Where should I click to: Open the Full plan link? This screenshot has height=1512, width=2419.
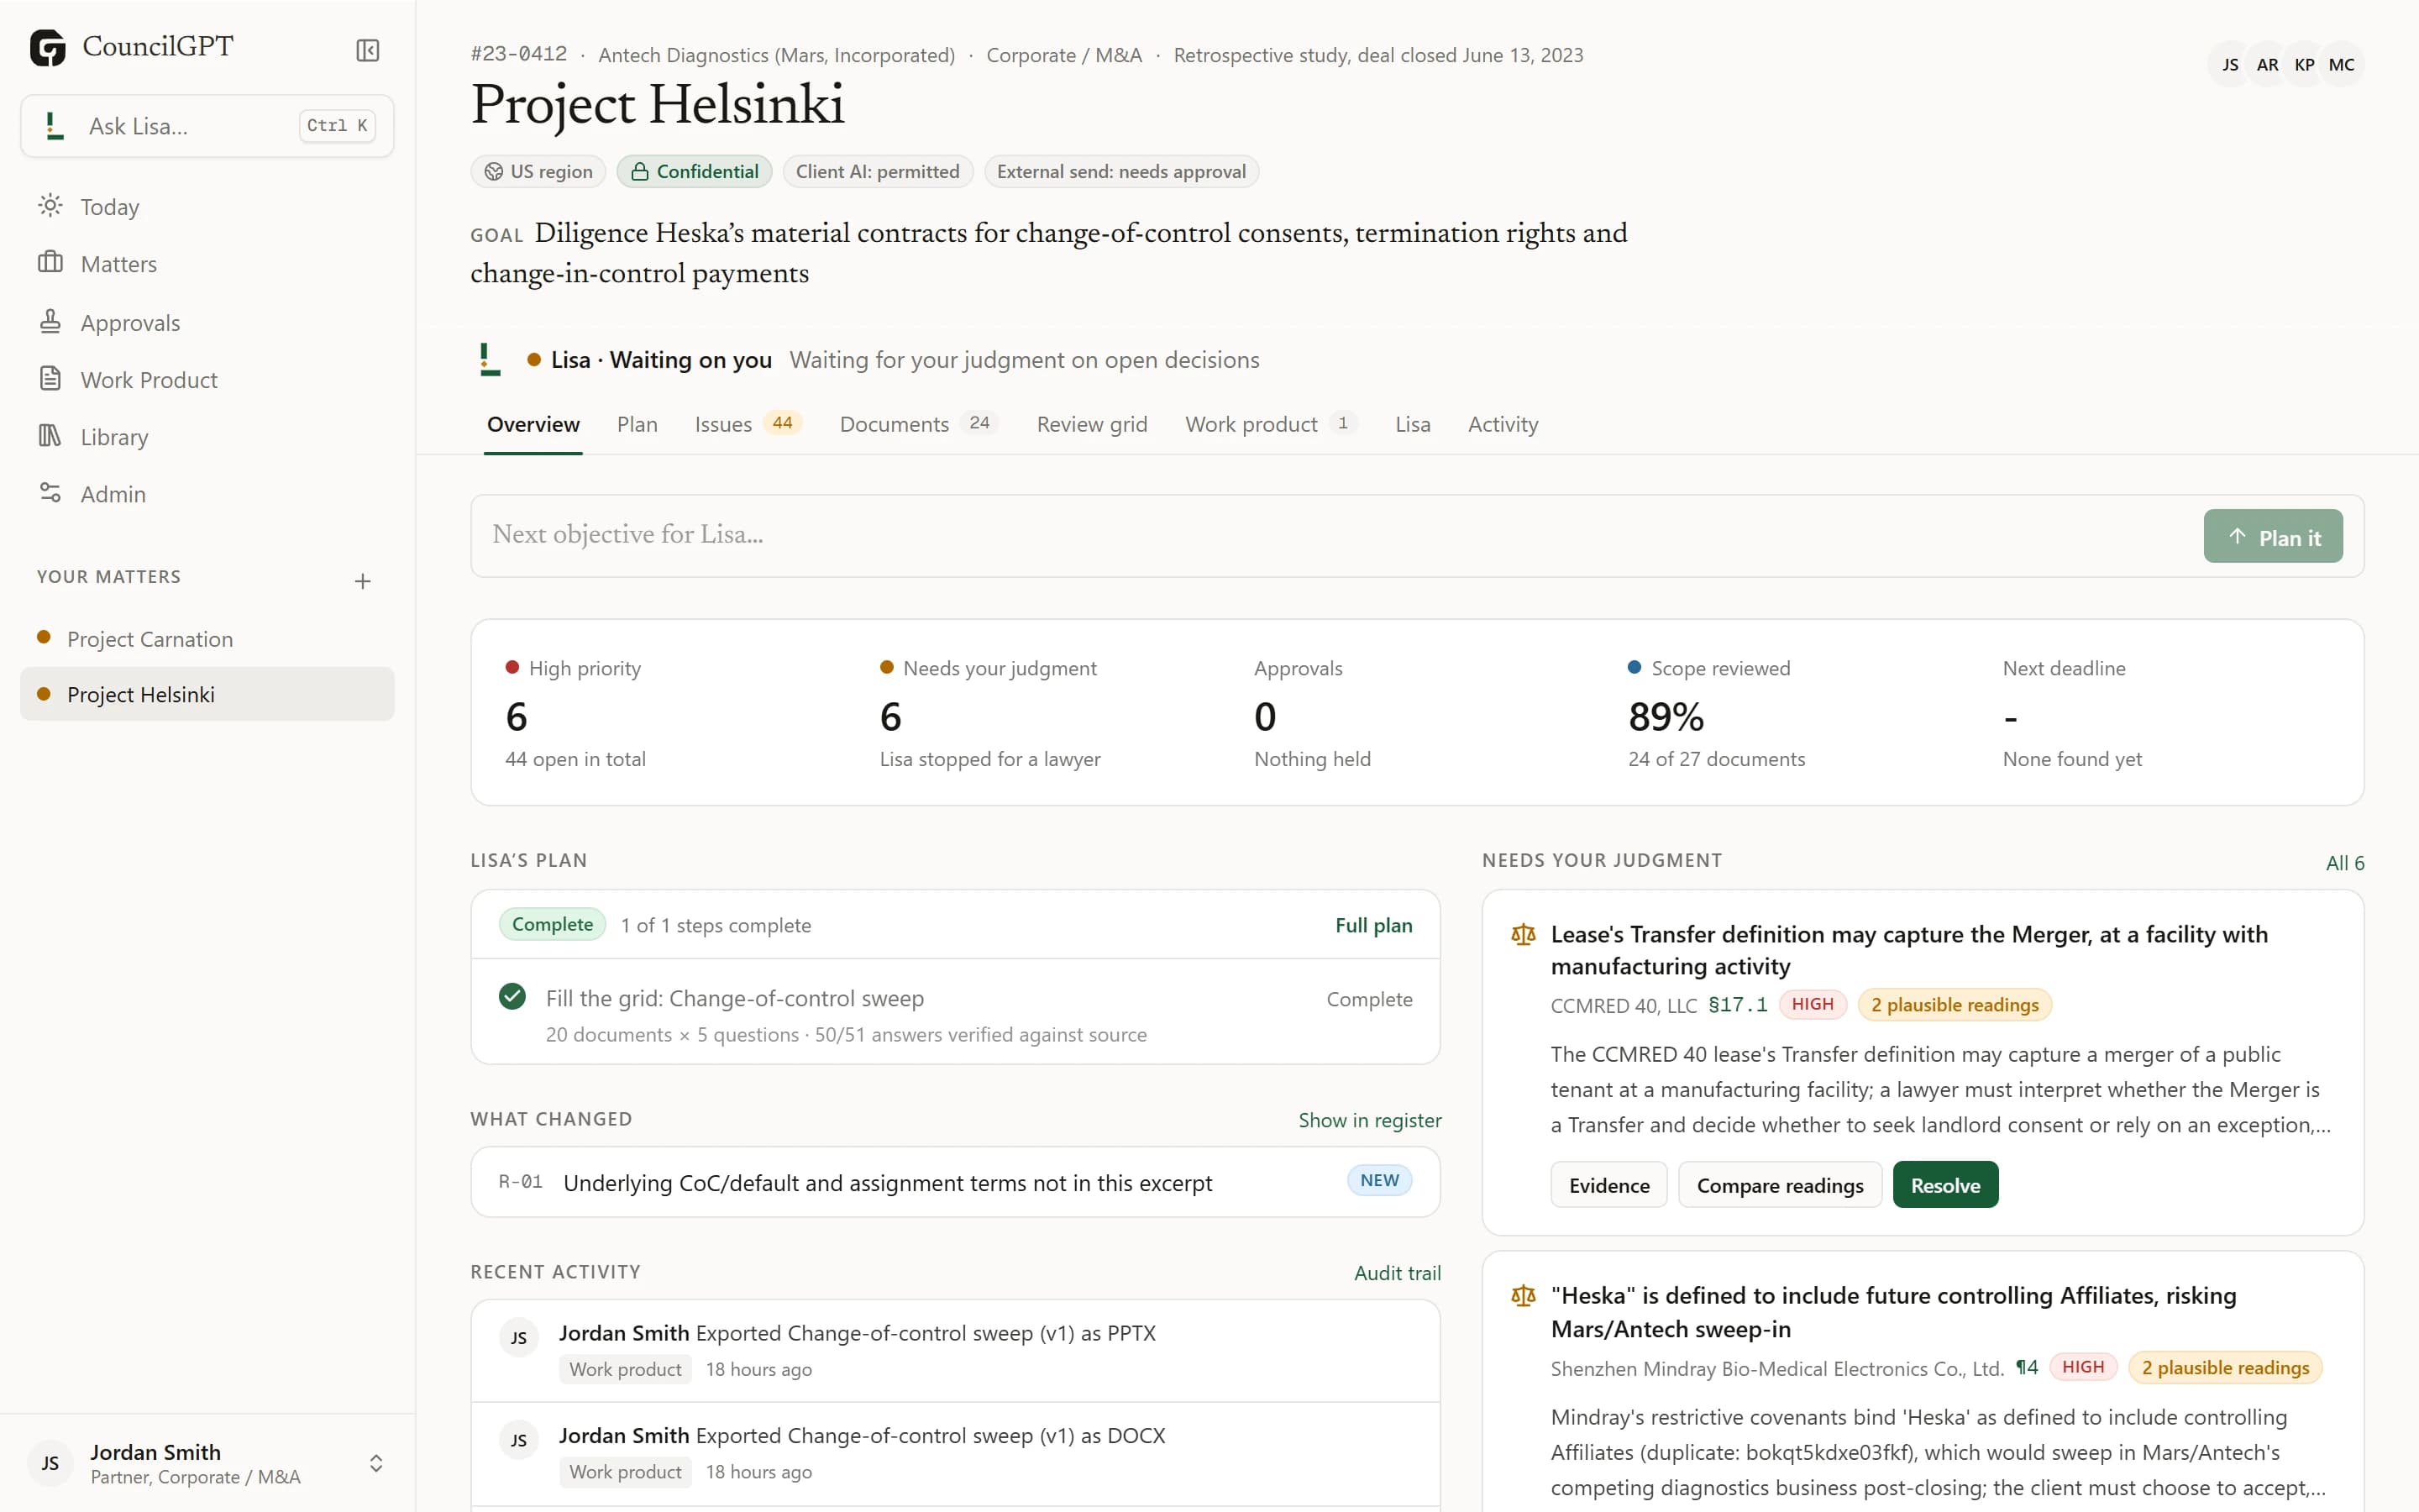1373,925
